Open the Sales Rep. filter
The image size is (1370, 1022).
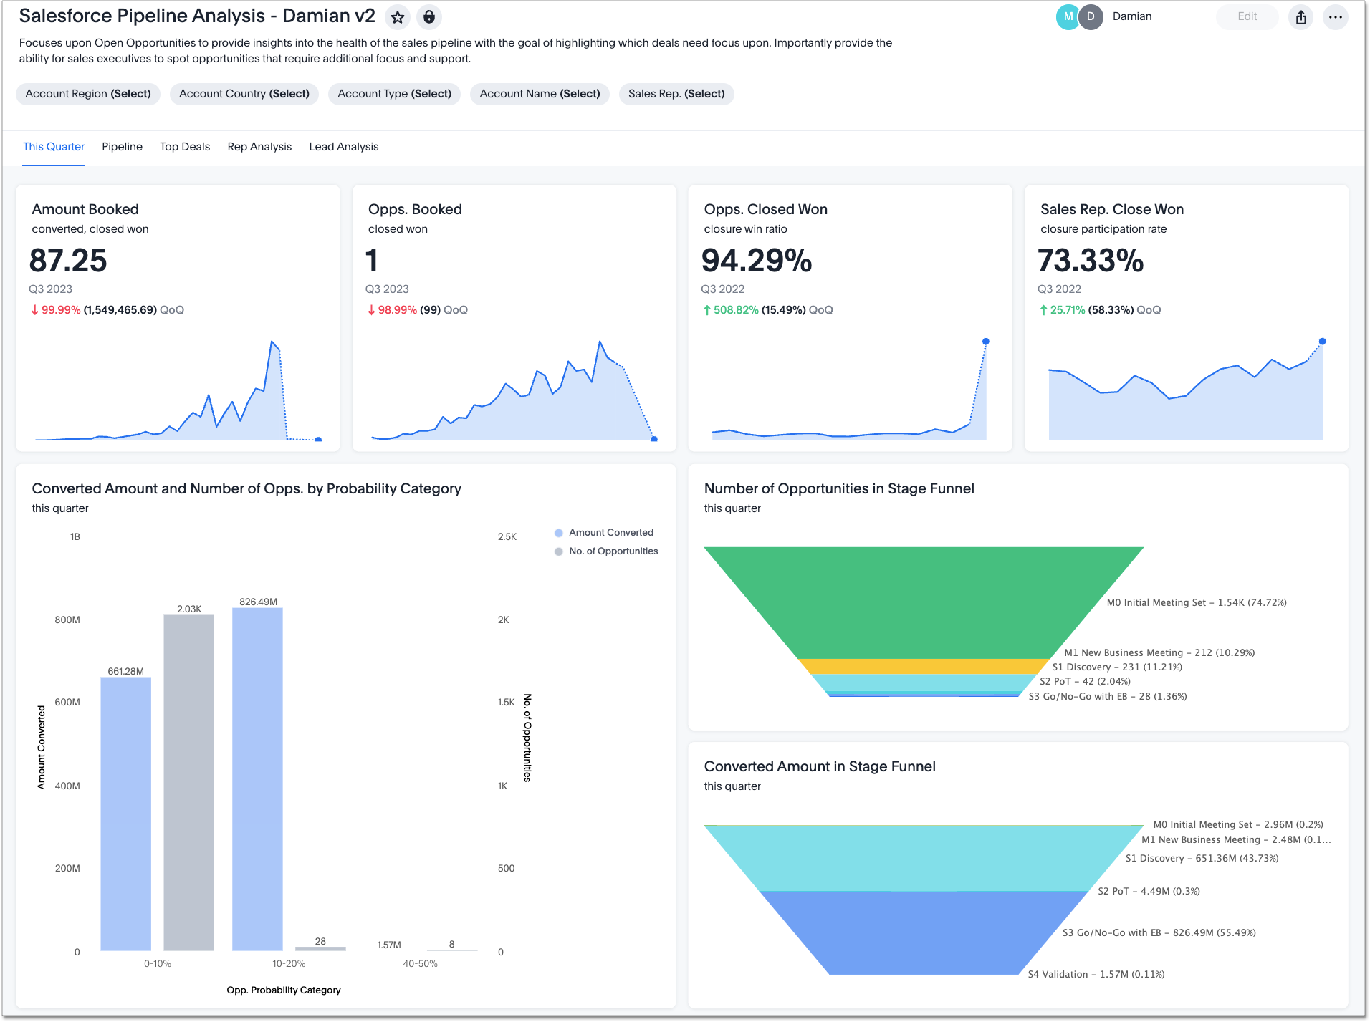pos(676,94)
